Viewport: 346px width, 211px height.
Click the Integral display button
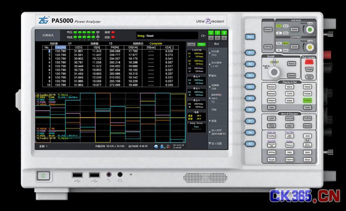point(271,101)
